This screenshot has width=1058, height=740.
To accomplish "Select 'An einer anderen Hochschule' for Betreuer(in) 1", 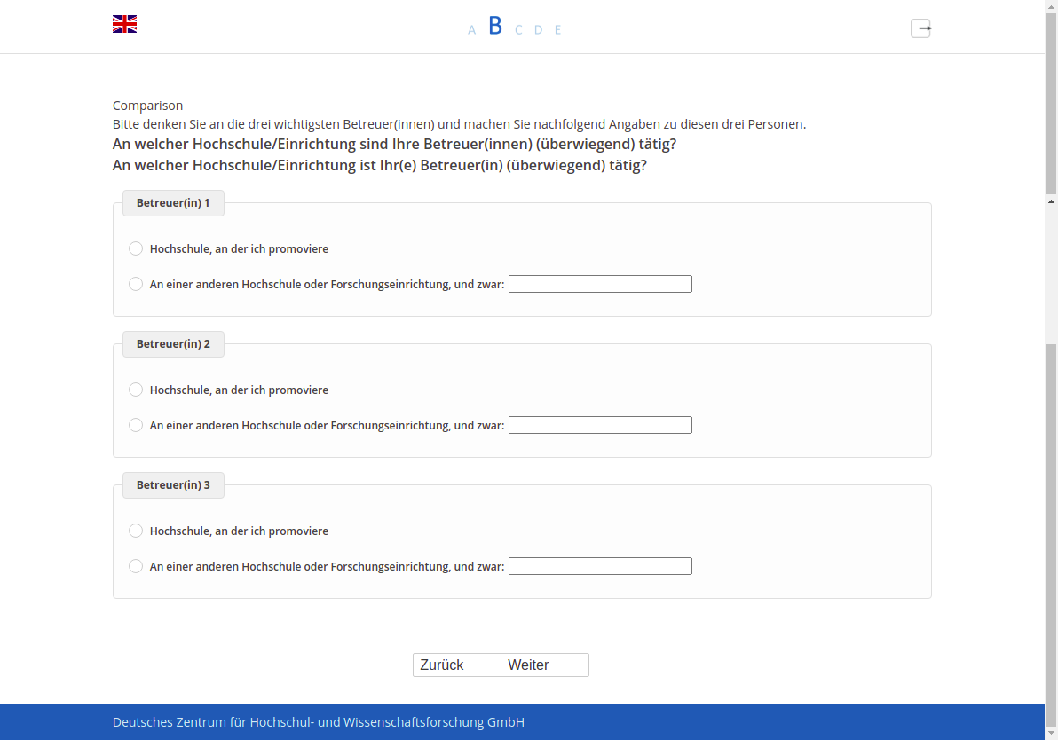I will pos(136,284).
